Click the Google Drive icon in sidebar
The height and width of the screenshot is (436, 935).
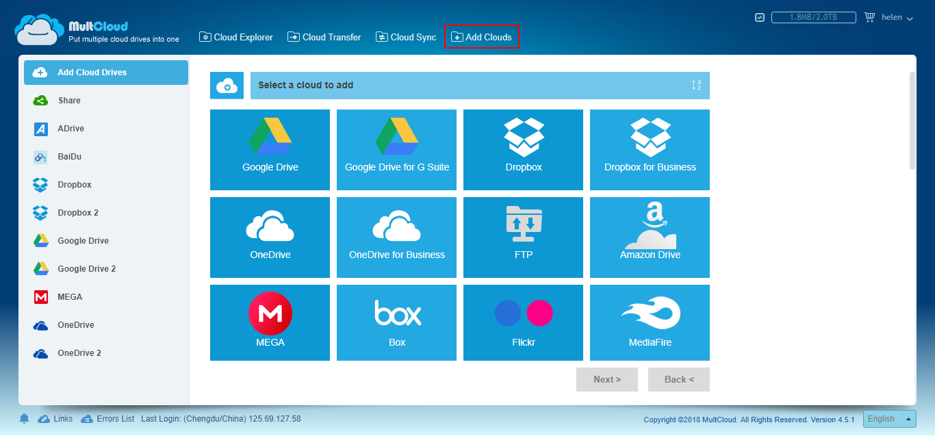tap(40, 241)
